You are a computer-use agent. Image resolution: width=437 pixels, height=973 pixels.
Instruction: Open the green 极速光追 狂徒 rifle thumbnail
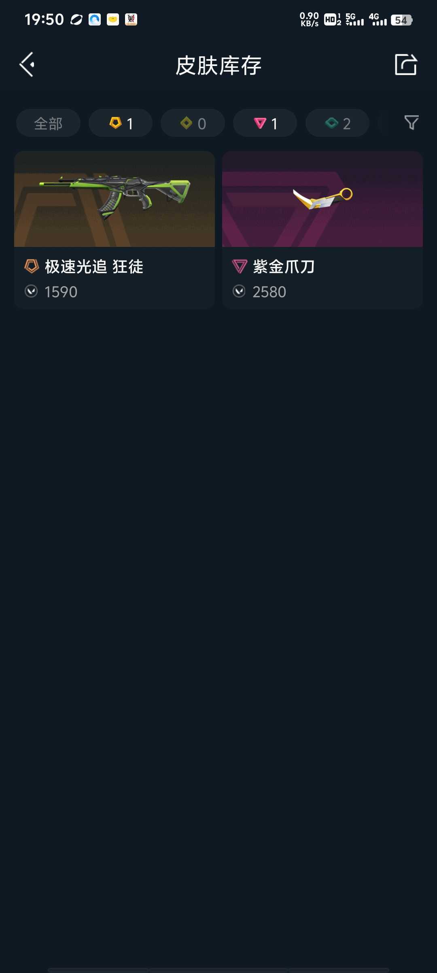115,199
